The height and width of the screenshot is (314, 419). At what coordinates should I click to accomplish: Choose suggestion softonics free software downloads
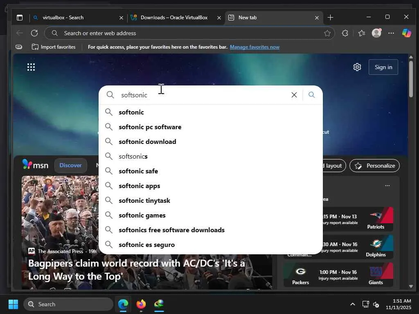click(211, 230)
